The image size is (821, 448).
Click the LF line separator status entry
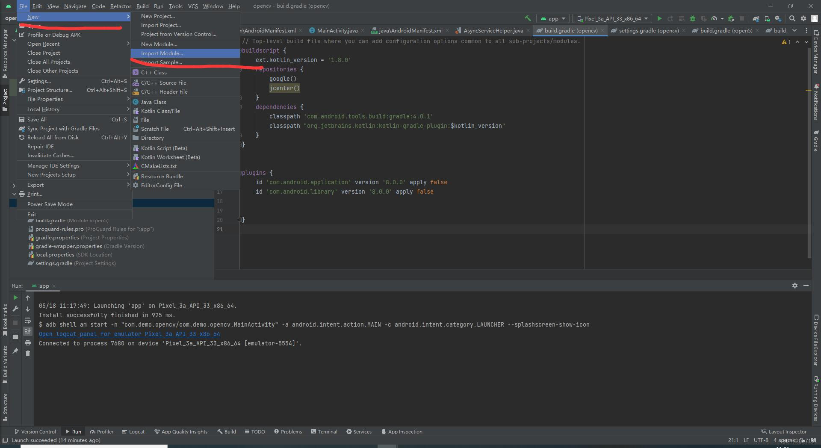(746, 440)
